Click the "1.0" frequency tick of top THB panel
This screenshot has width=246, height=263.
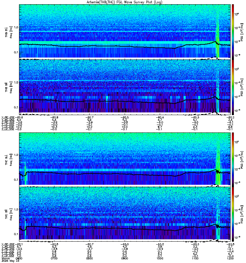[x=16, y=27]
